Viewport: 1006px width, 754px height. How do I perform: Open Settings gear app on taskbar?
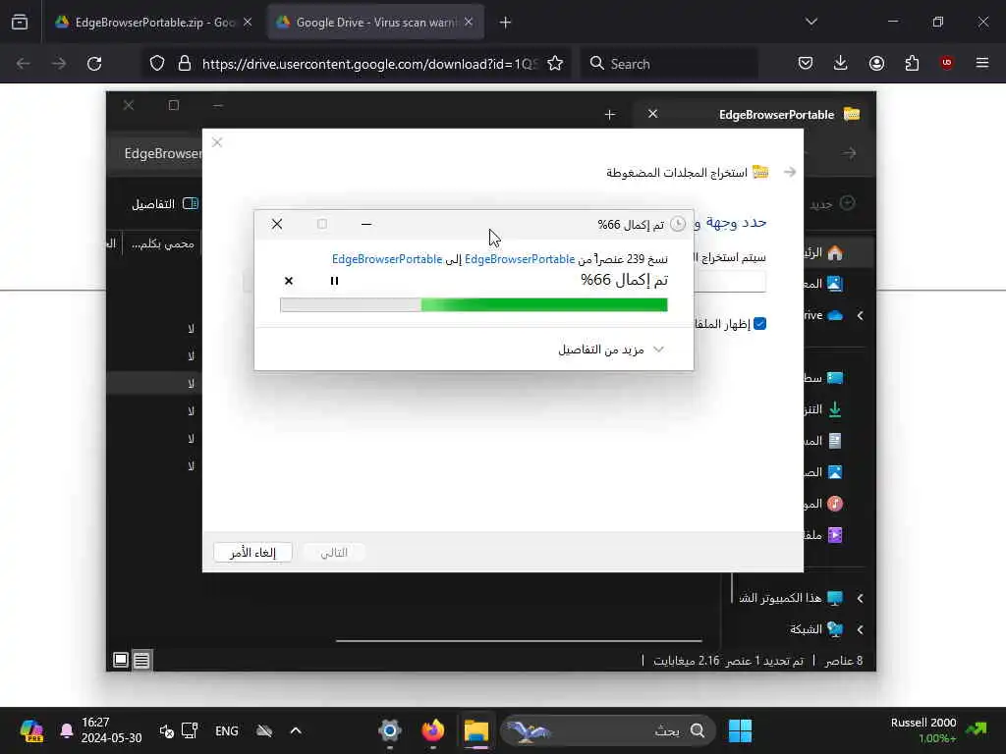389,730
